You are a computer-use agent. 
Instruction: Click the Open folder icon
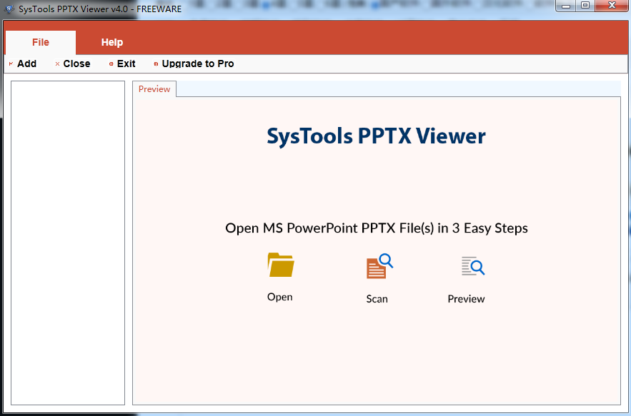pos(281,265)
